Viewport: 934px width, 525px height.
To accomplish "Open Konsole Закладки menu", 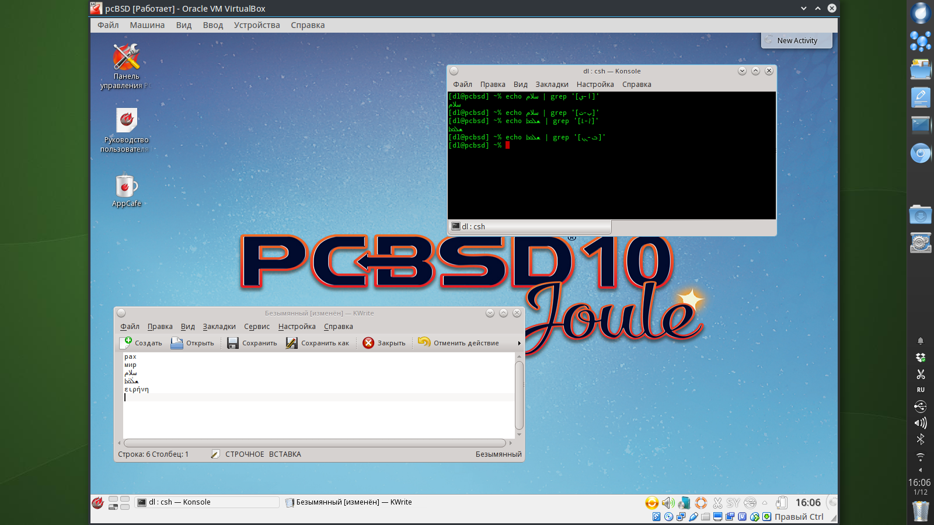I will click(x=552, y=85).
